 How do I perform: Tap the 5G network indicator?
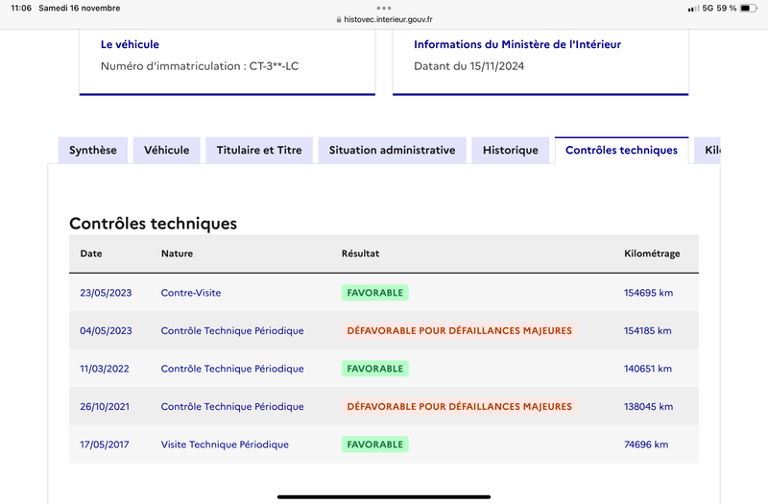coord(708,9)
